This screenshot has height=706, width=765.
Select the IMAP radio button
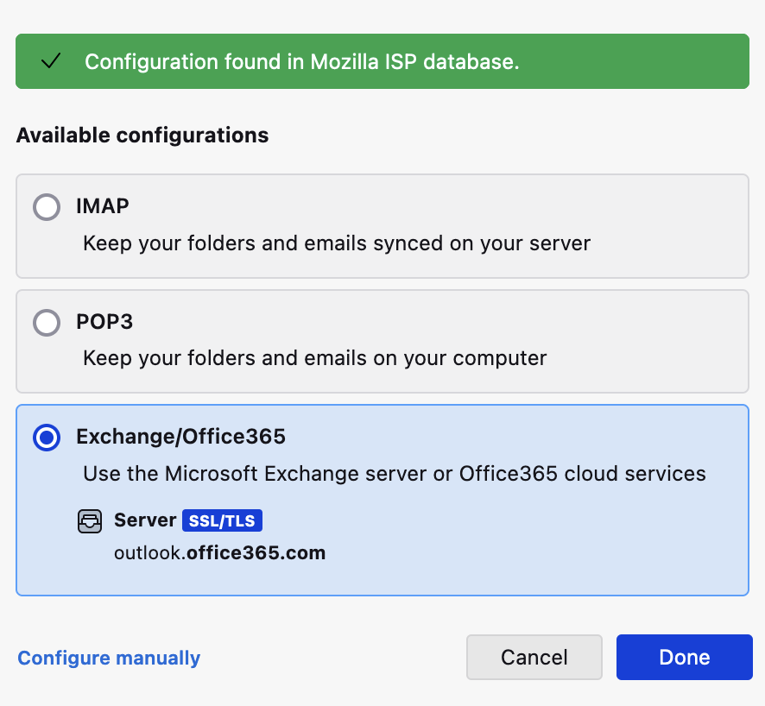click(47, 207)
